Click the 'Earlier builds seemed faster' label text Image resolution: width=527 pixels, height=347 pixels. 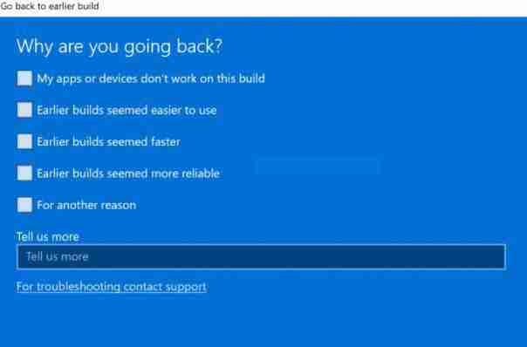point(108,142)
